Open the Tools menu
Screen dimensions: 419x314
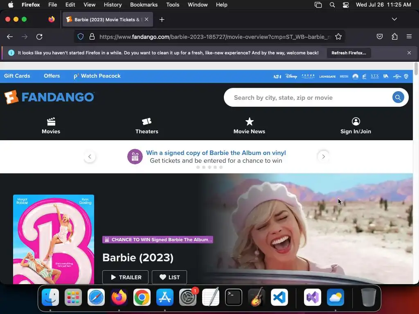(x=173, y=4)
